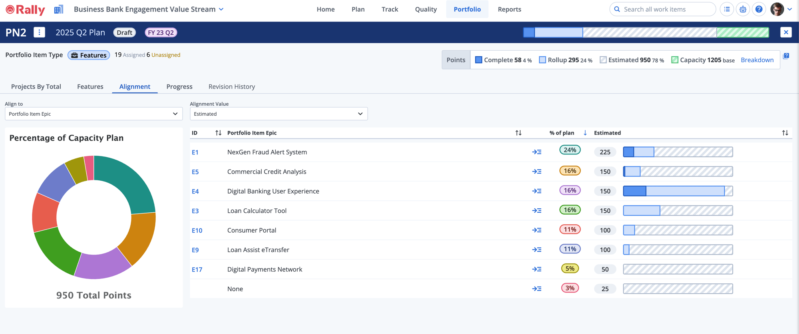Open epic E4 link
799x334 pixels.
(195, 192)
